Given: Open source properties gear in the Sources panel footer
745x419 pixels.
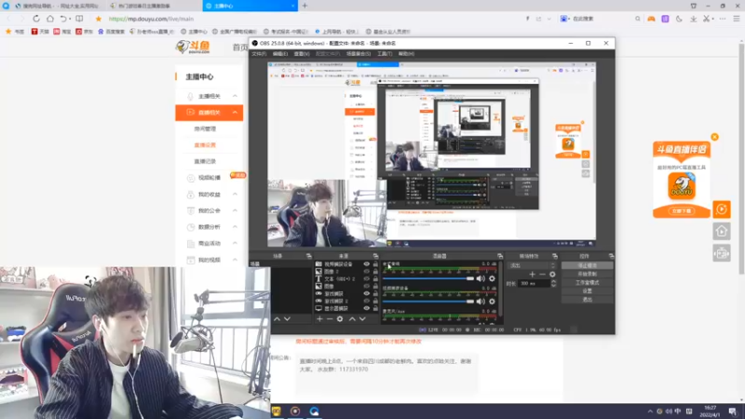Looking at the screenshot, I should click(x=340, y=319).
